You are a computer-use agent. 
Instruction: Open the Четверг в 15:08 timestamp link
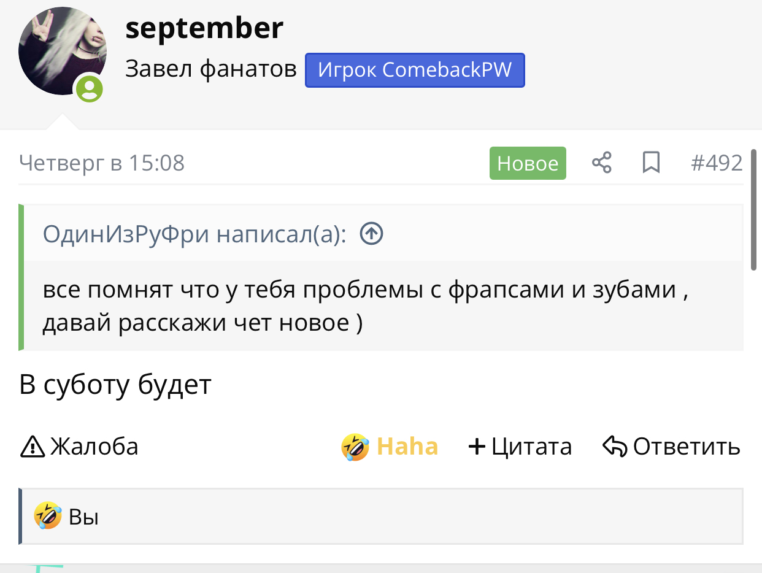tap(102, 163)
